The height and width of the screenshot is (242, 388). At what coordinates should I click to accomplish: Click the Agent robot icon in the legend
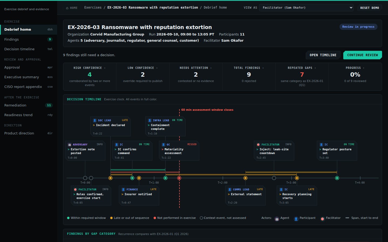(x=277, y=219)
